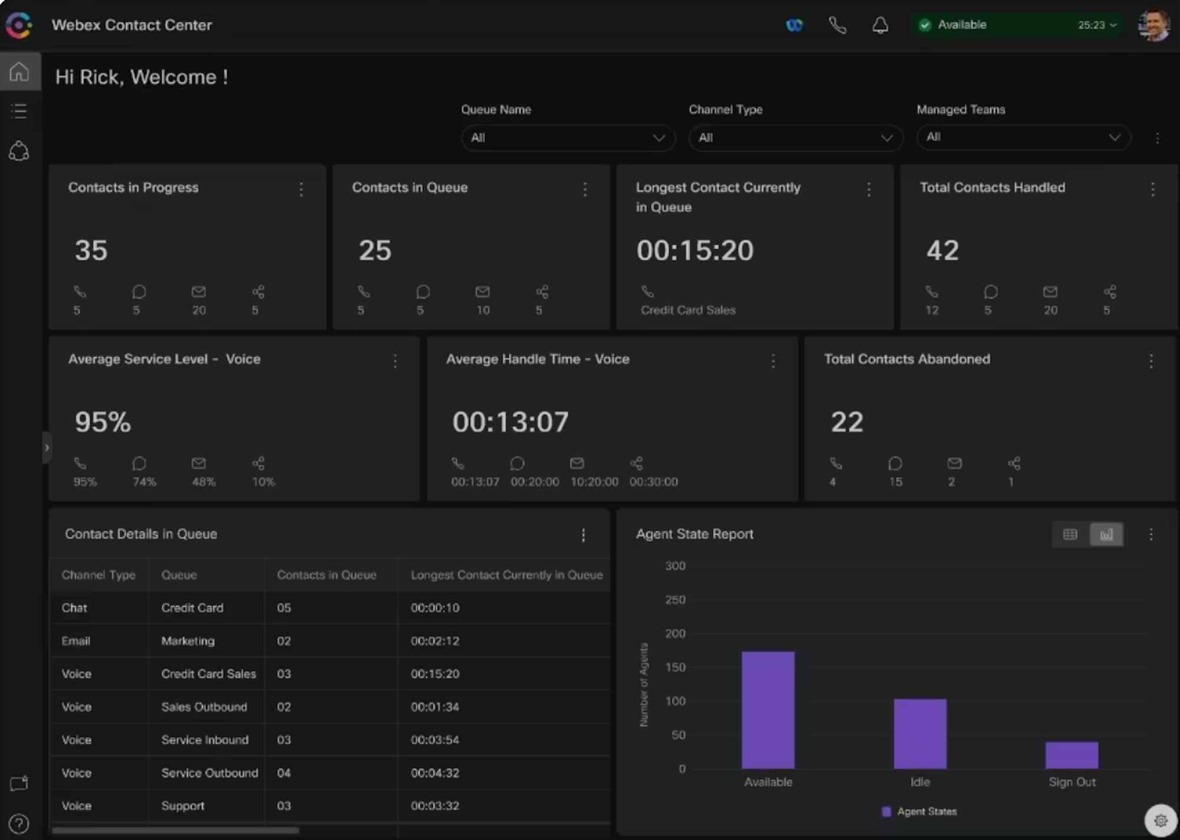The width and height of the screenshot is (1180, 840).
Task: Toggle the grid view icon in Agent State Report
Action: 1070,533
